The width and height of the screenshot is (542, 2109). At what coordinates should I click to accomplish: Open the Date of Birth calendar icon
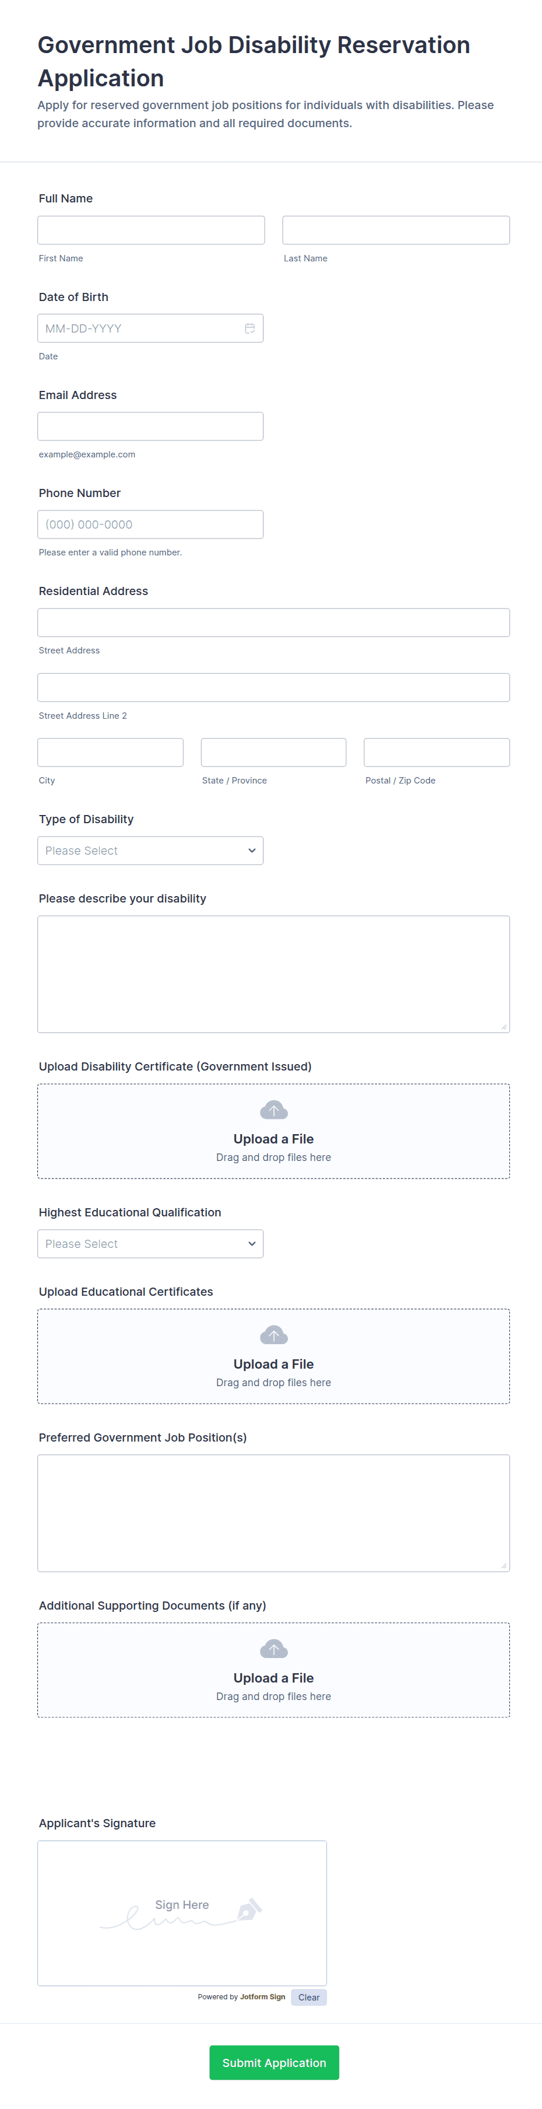[249, 328]
